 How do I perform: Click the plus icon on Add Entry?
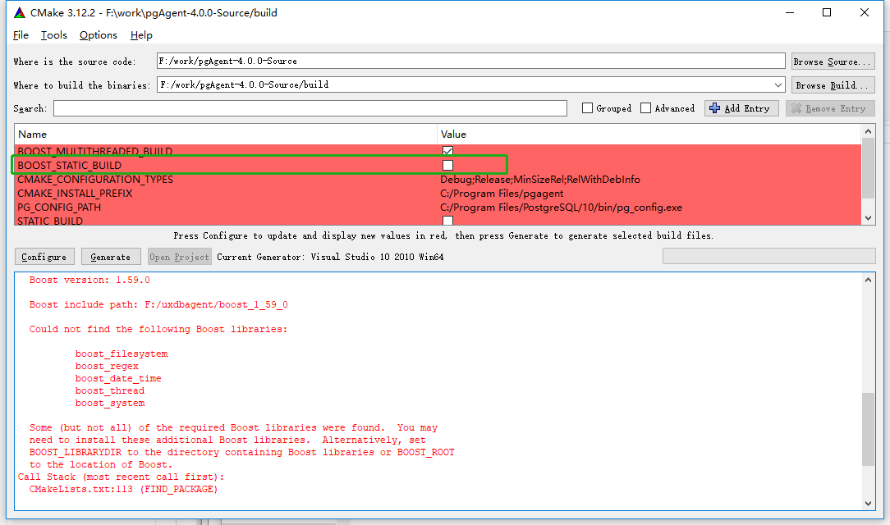pyautogui.click(x=714, y=108)
